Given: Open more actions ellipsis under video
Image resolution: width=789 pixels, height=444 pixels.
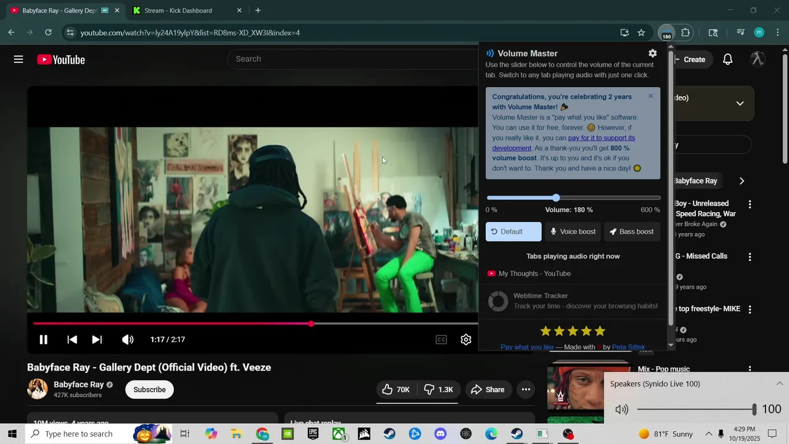Looking at the screenshot, I should (526, 390).
